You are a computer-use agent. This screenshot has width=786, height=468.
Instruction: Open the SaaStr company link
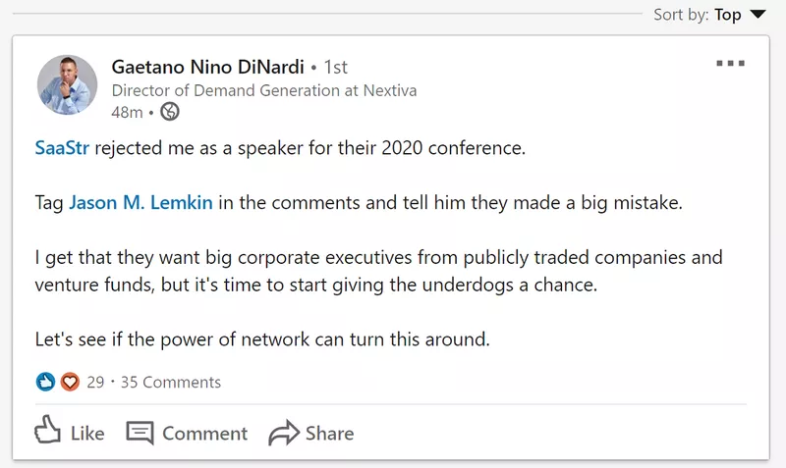[62, 147]
